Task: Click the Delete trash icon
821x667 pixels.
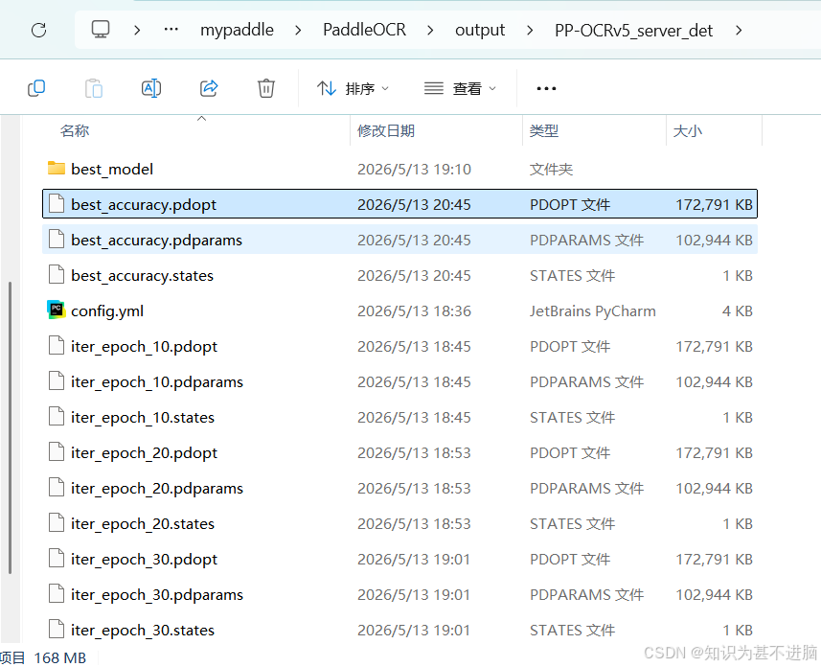Action: click(x=266, y=88)
